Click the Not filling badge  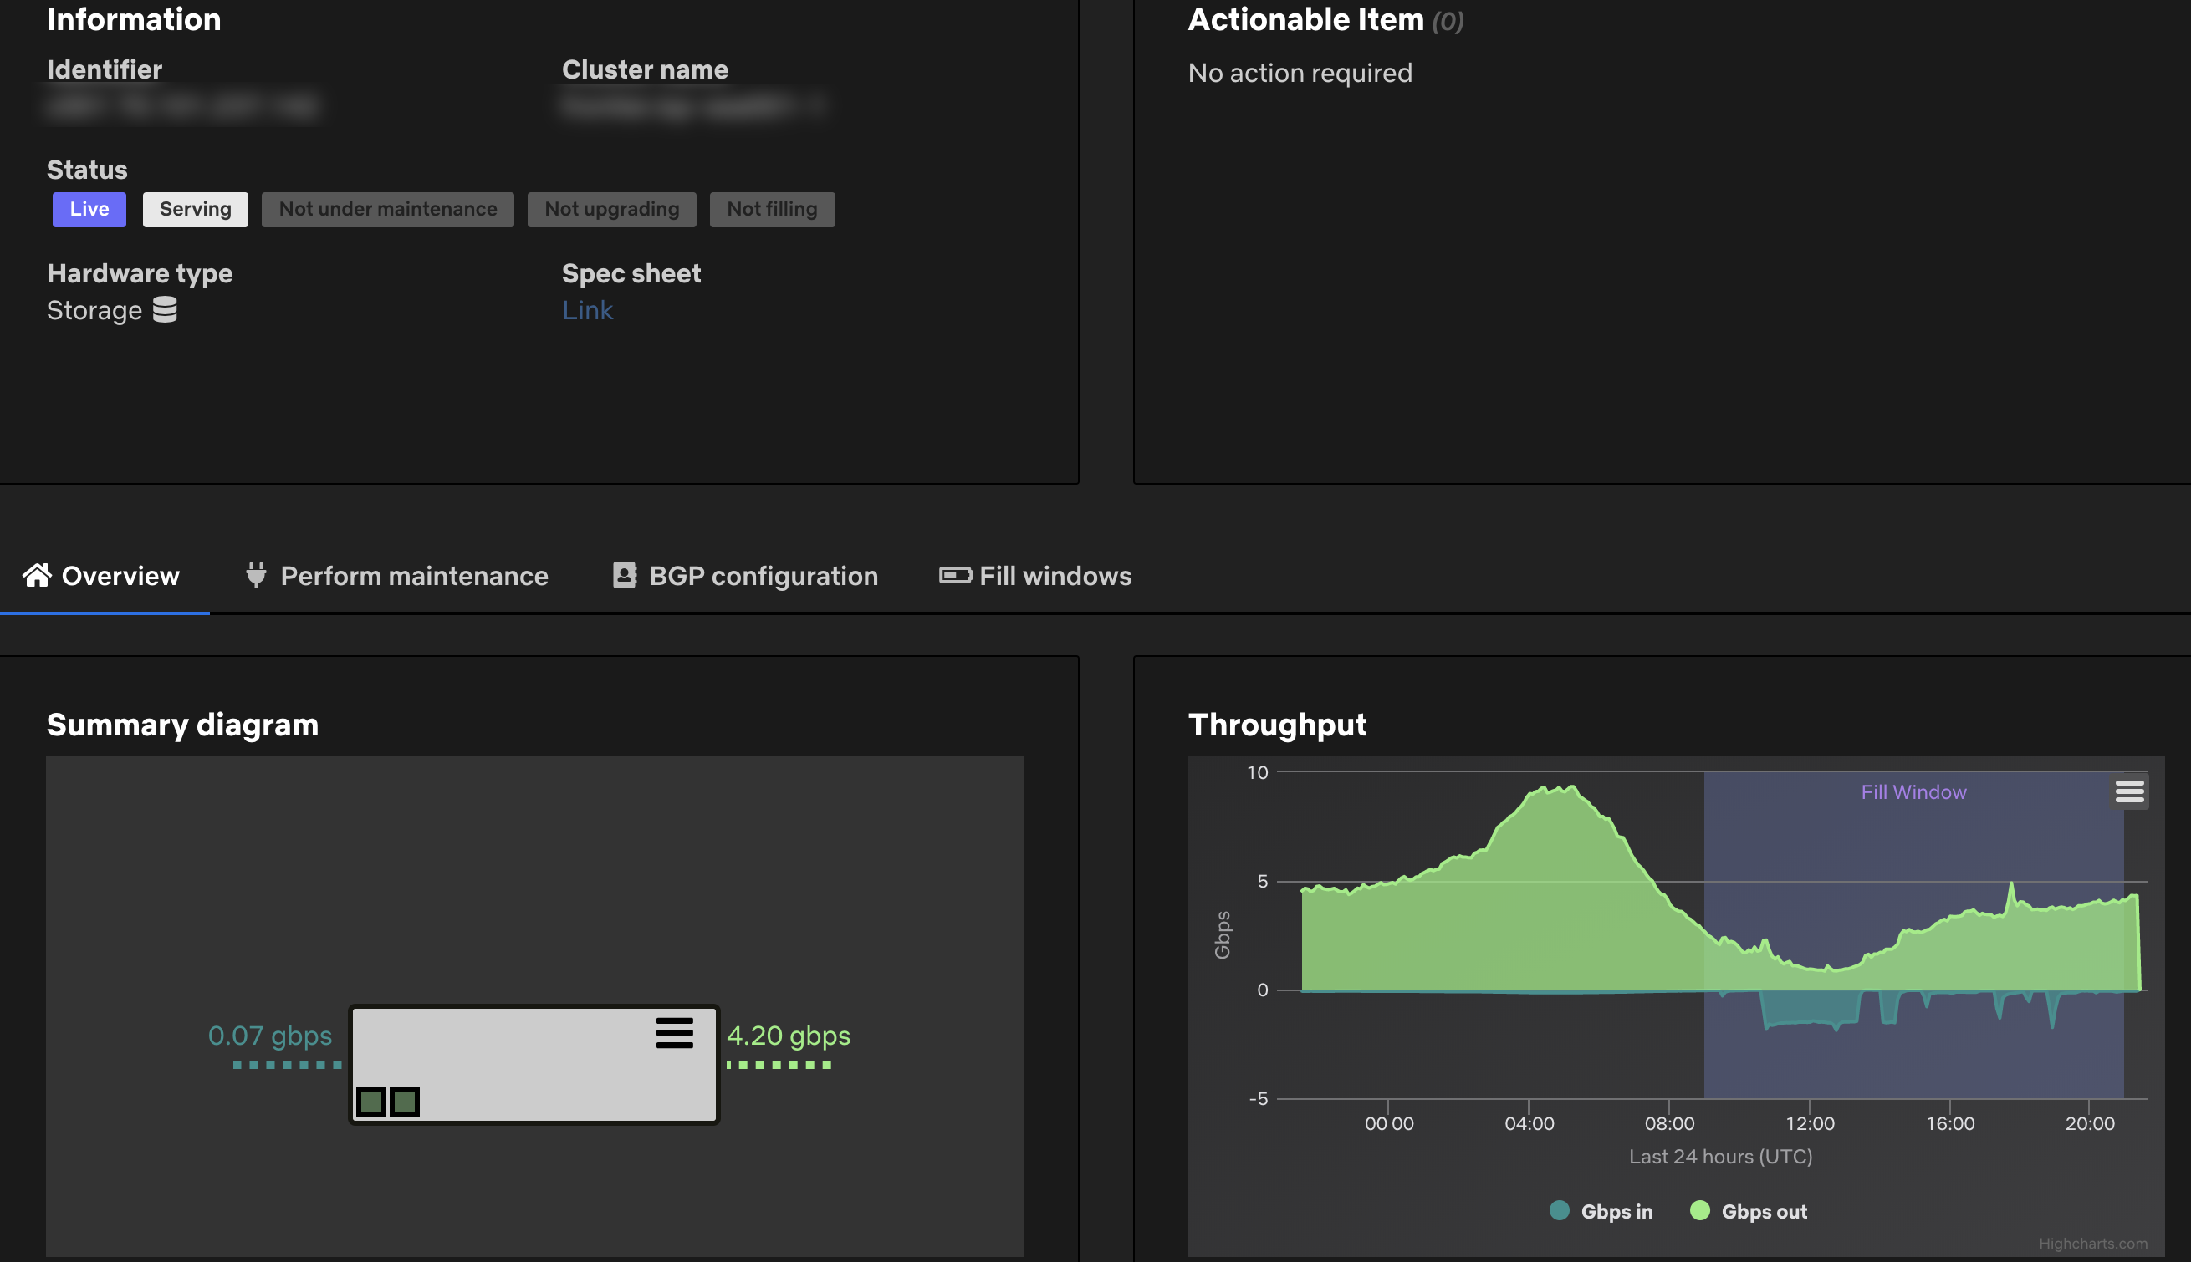point(772,209)
